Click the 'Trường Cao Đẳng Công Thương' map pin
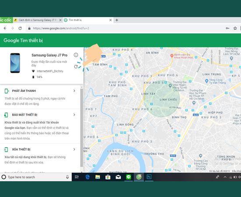The width and height of the screenshot is (241, 197). click(200, 156)
